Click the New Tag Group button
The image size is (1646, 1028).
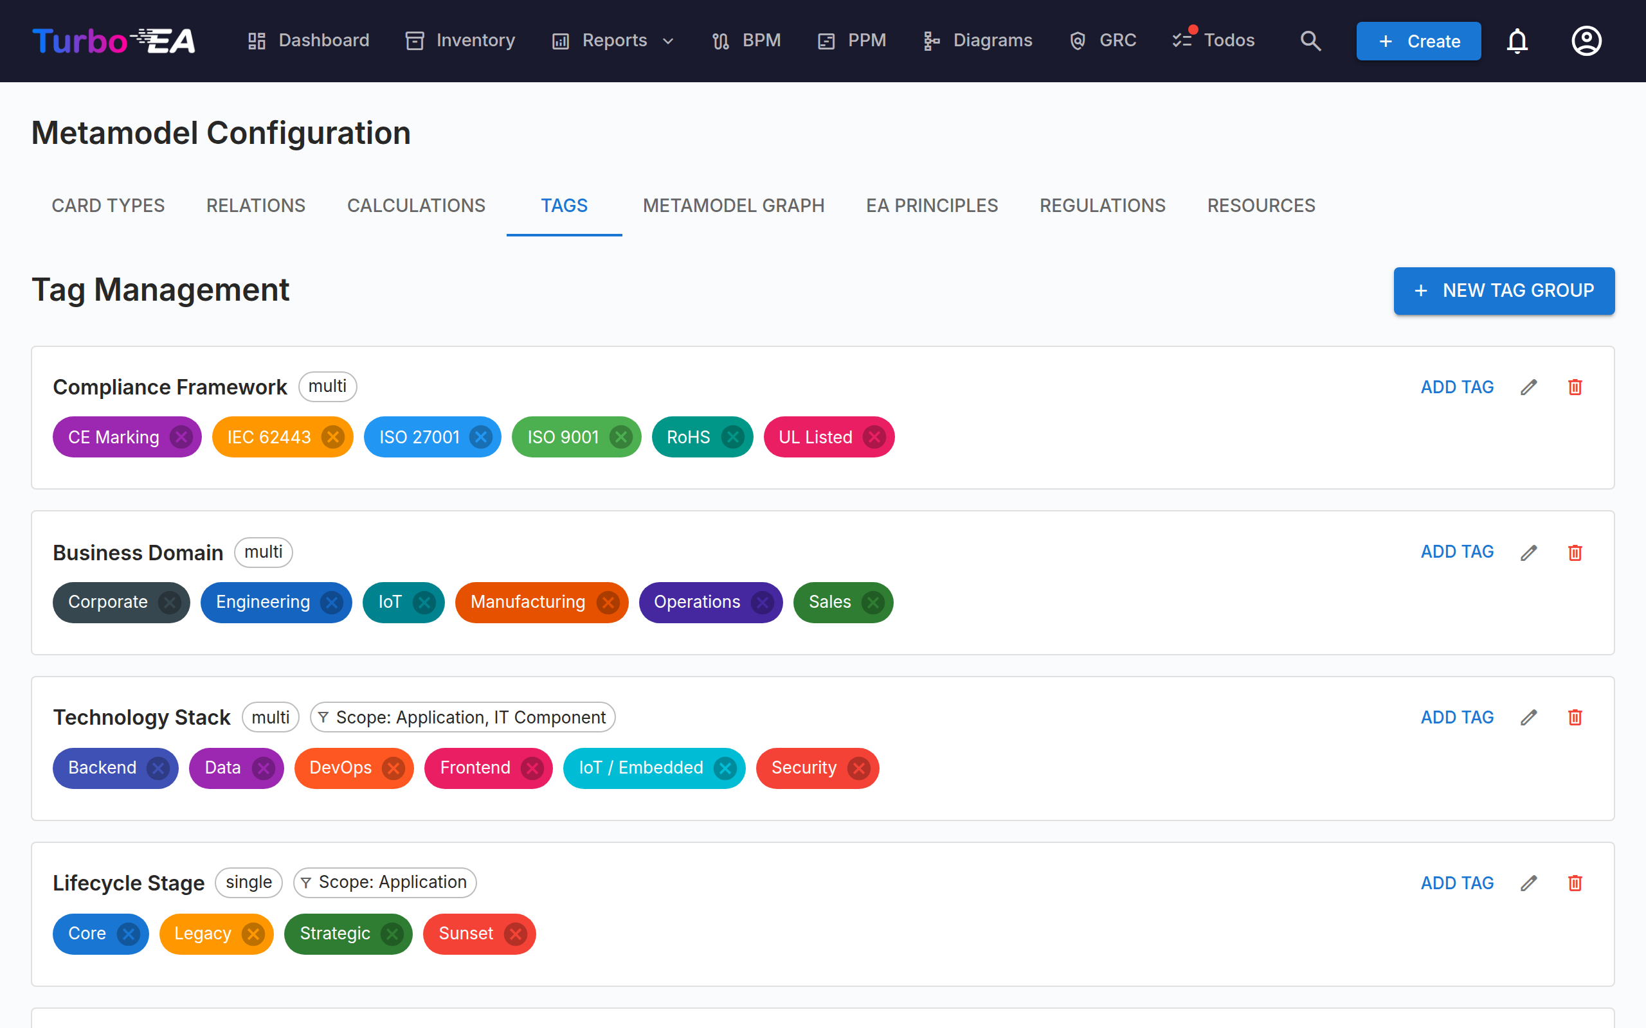(1504, 291)
